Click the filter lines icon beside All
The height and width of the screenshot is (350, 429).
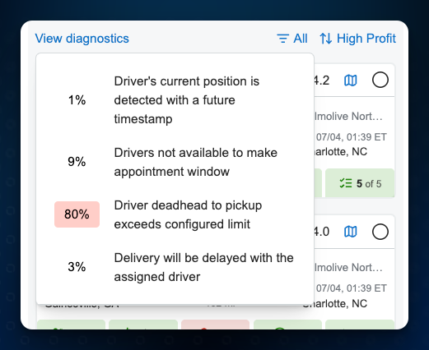click(282, 39)
